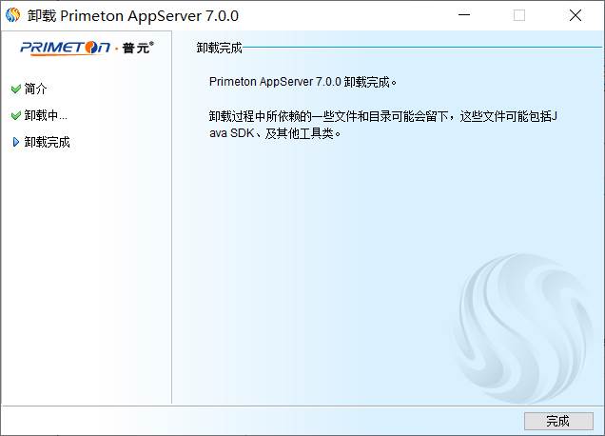Click the green checkmark beside 卸载中...
Screen dimensions: 605x436
[16, 115]
